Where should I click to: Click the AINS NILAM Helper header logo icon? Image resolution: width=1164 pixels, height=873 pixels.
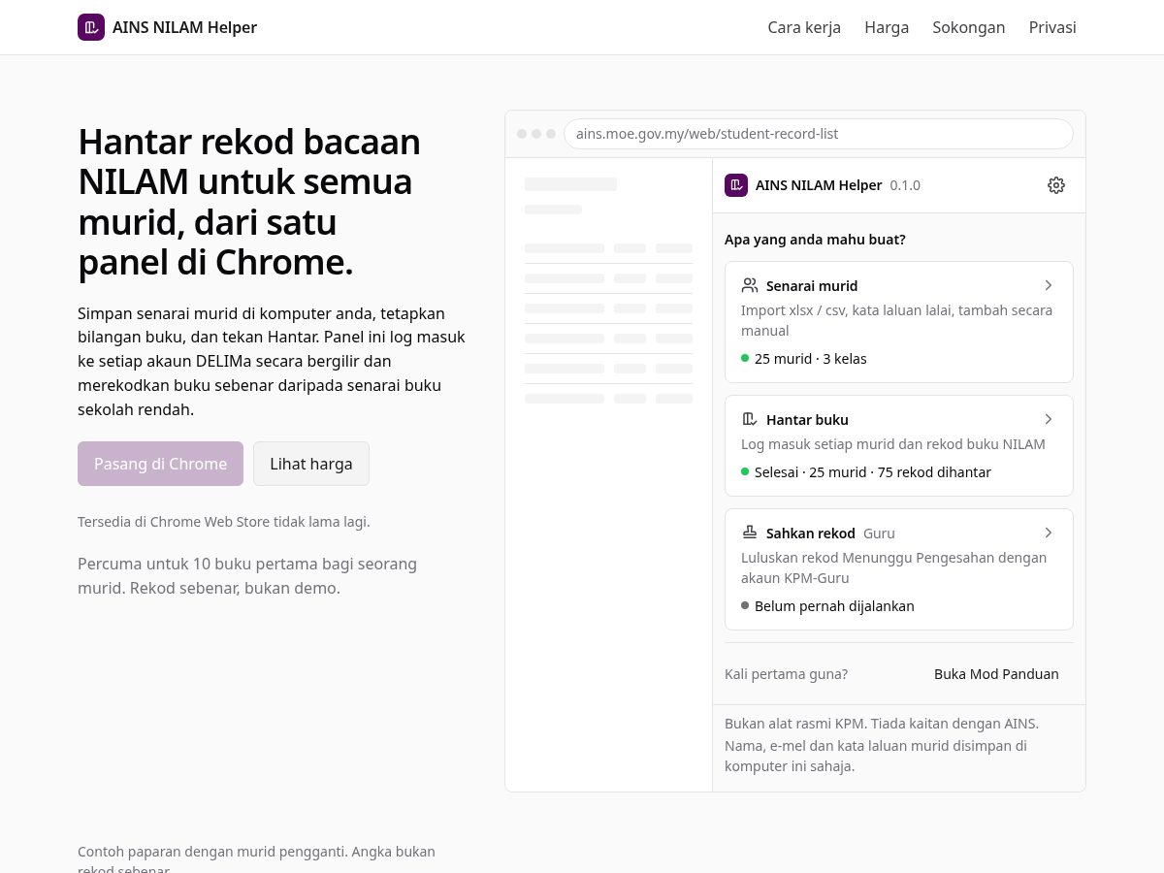click(91, 27)
